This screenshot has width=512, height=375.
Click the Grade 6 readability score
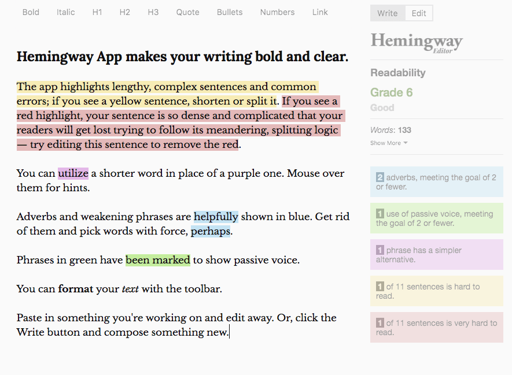(391, 92)
